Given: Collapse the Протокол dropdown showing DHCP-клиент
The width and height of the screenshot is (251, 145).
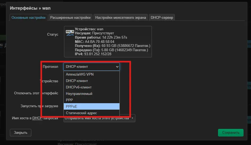Looking at the screenshot, I should [92, 67].
